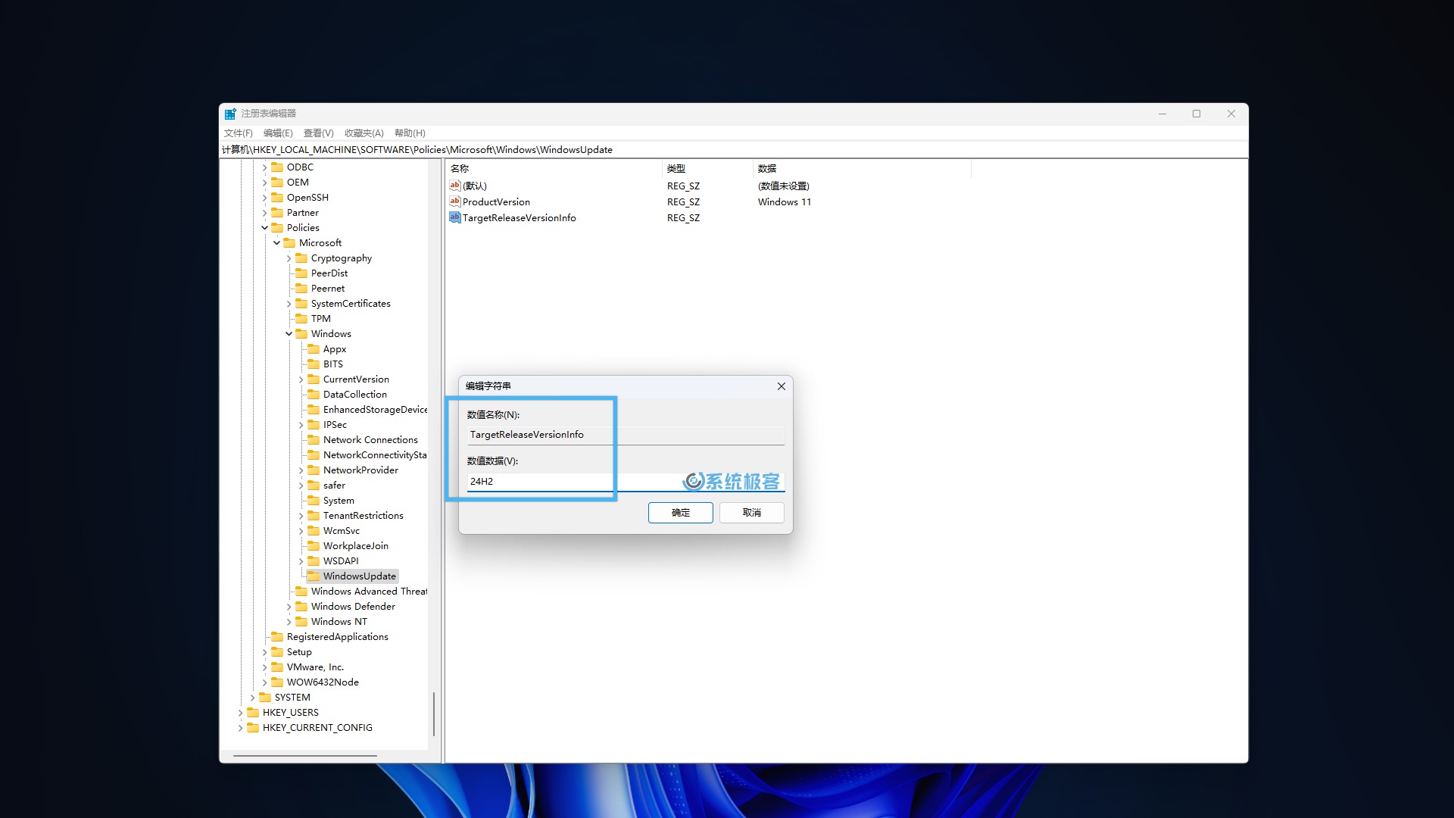The width and height of the screenshot is (1454, 818).
Task: Expand the SystemCertificates tree node
Action: tap(289, 304)
